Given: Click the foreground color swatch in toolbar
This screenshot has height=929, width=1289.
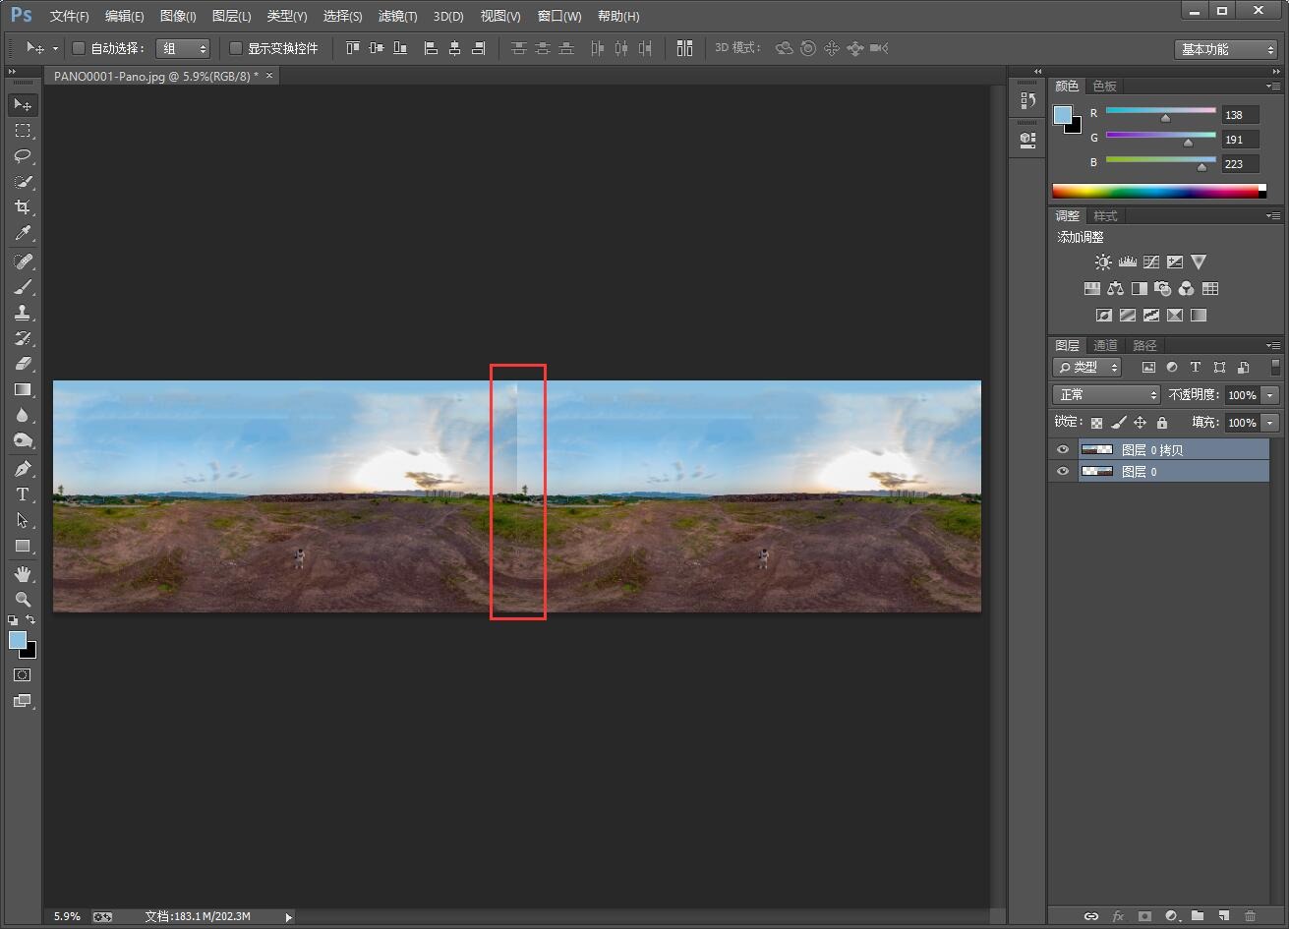Looking at the screenshot, I should [x=18, y=640].
